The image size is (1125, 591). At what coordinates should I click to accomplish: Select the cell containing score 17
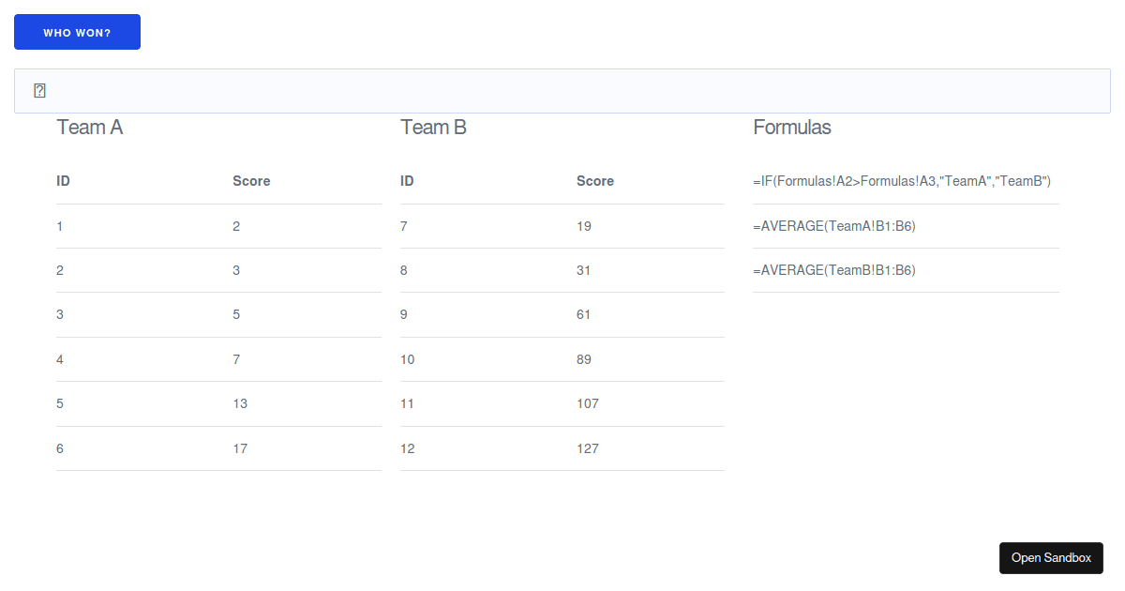[240, 448]
